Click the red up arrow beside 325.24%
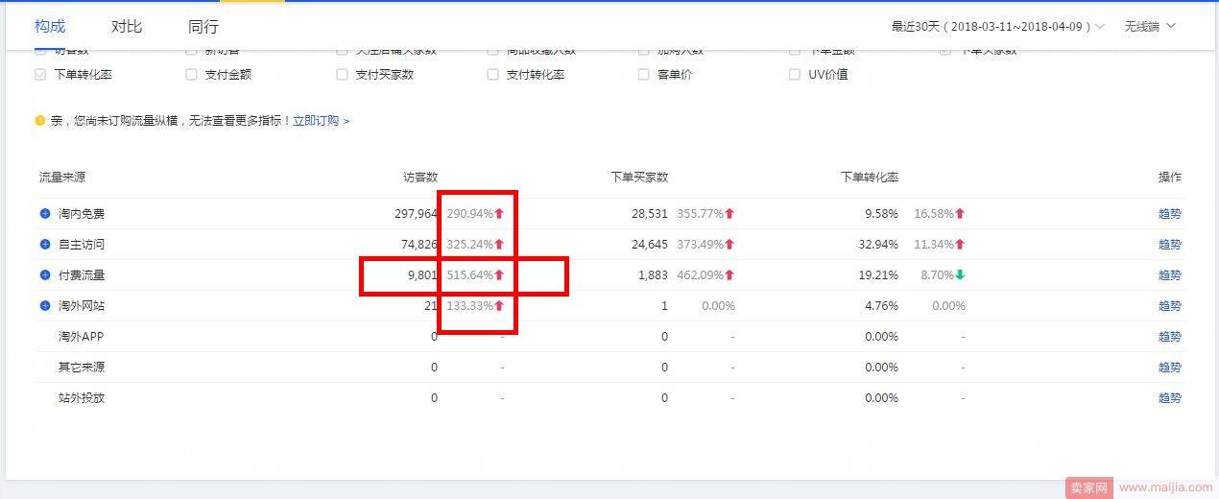Screen dimensions: 1219x499 [499, 245]
